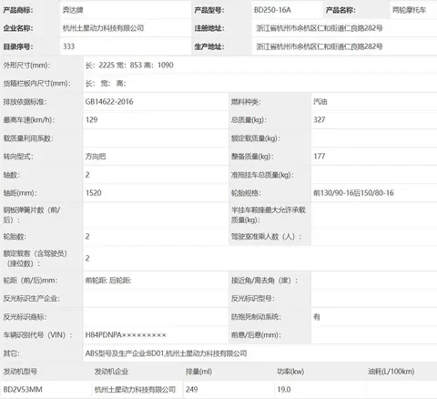Click the 排放依据标准 label

coord(25,101)
